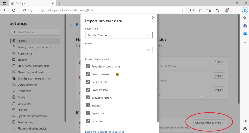Viewport: 249px width, 133px height.
Task: Open the Collections toolbar icon
Action: pos(209,10)
